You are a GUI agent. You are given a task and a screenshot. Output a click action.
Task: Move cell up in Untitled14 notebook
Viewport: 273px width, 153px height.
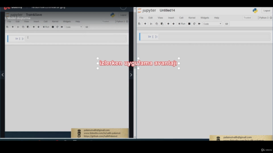[x=168, y=24]
